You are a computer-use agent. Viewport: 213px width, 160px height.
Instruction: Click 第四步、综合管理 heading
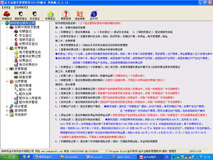pyautogui.click(x=65, y=85)
